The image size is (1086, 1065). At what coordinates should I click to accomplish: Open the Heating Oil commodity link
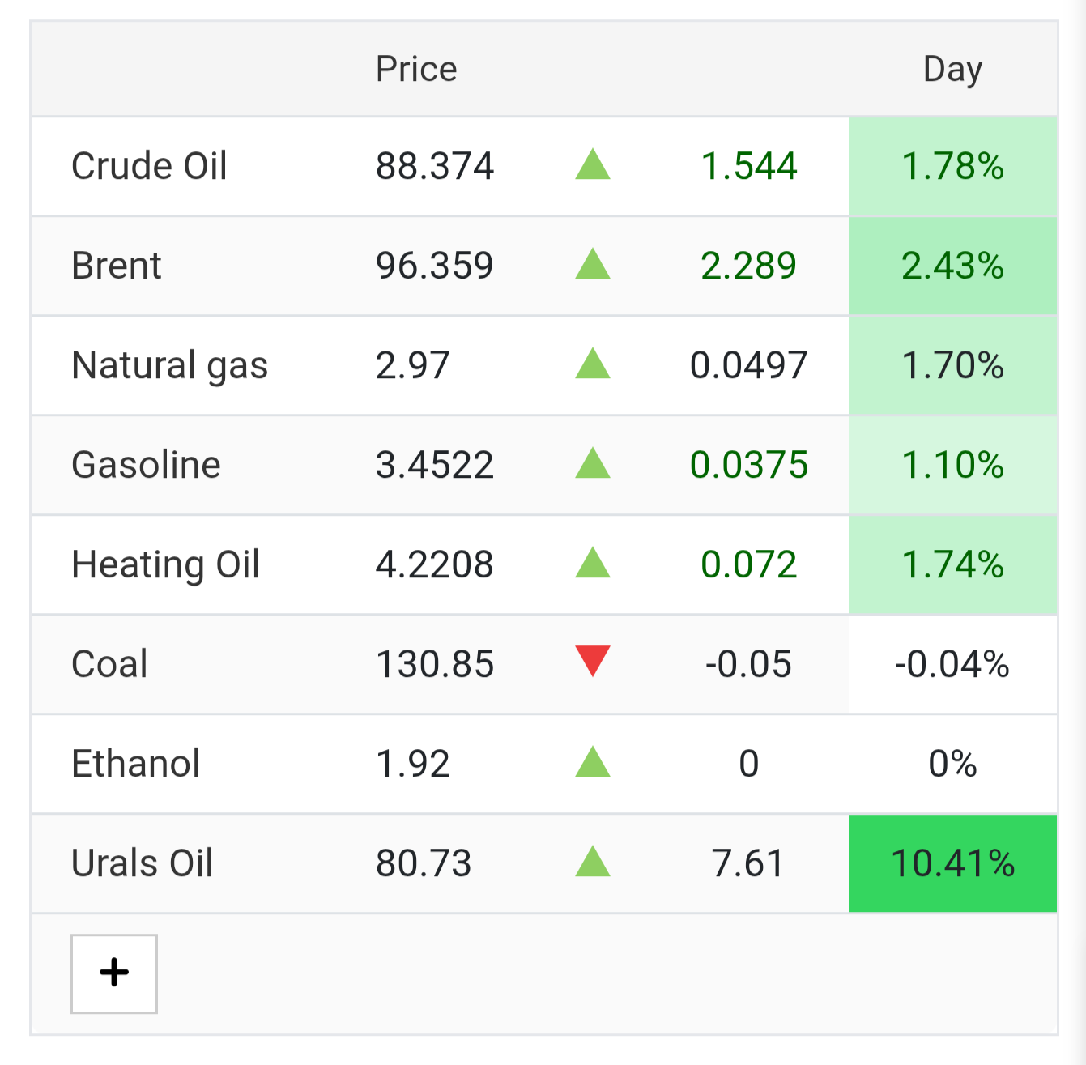coord(165,564)
